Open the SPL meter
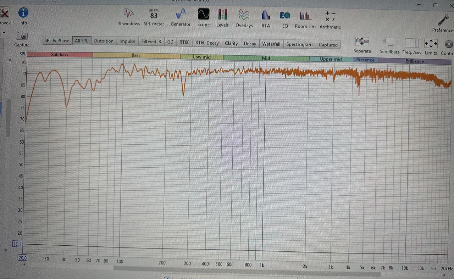 154,17
